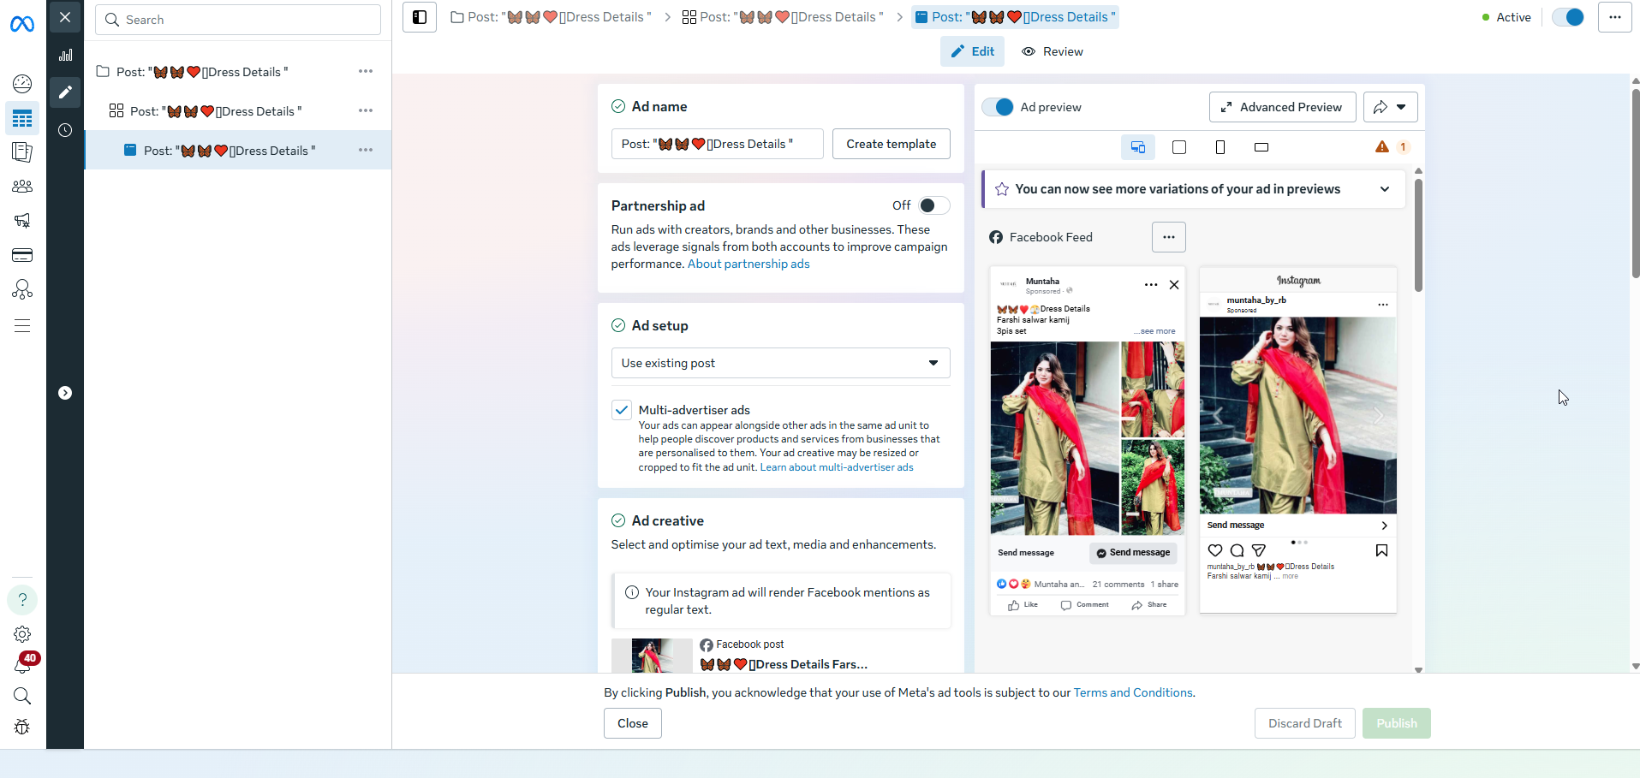Toggle Partnership ad switch
1640x778 pixels.
coord(933,205)
